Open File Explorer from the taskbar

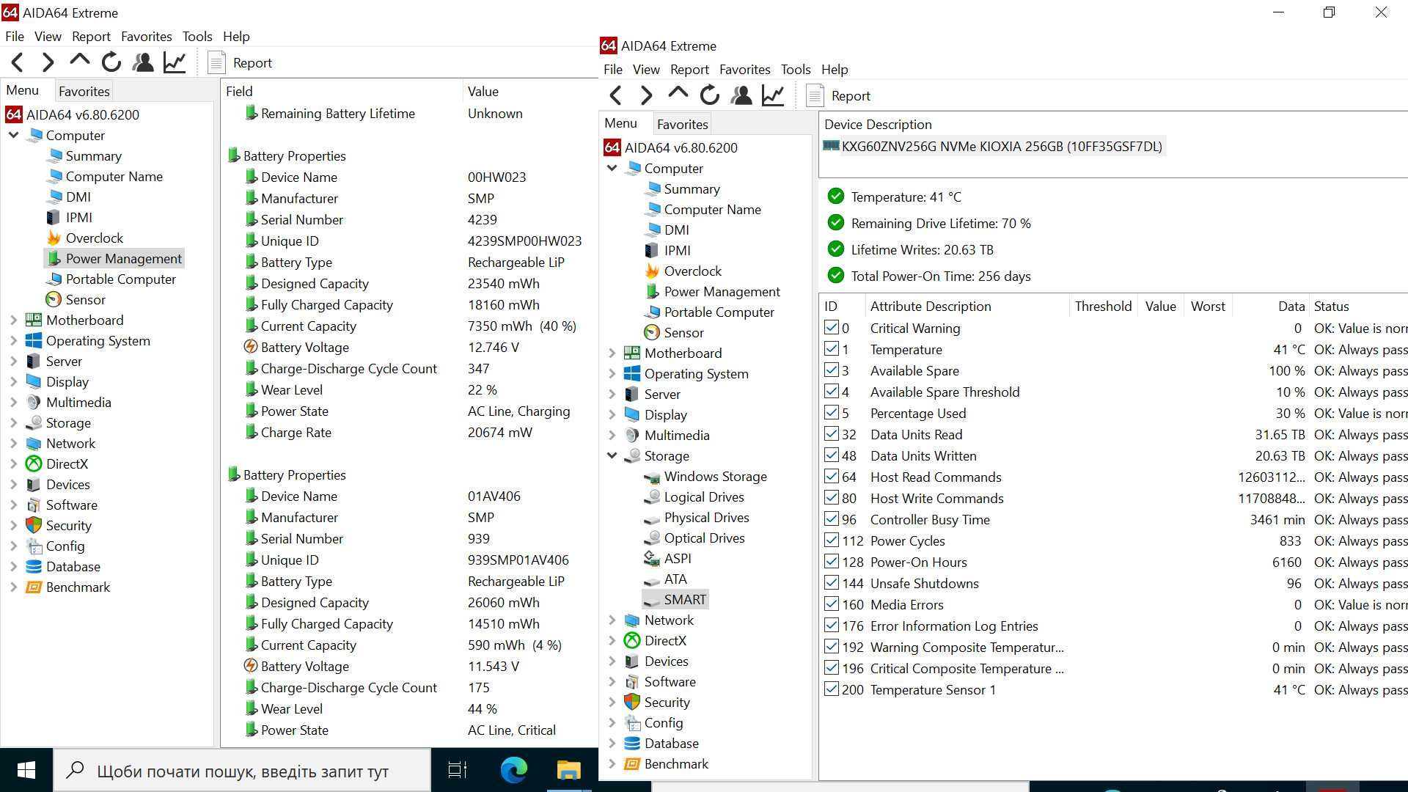point(568,770)
